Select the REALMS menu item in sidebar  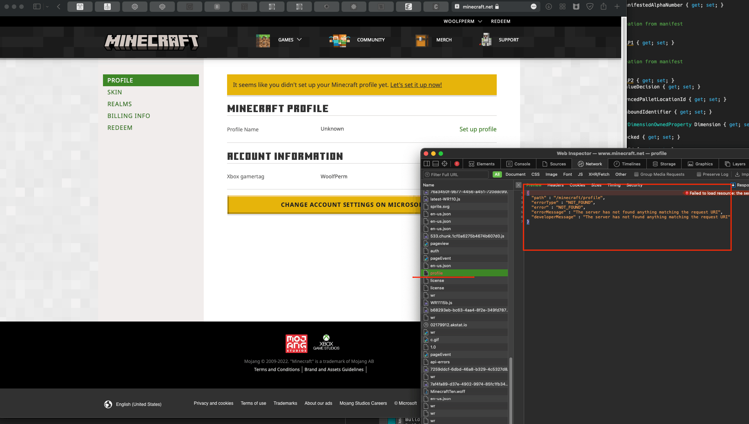tap(119, 103)
